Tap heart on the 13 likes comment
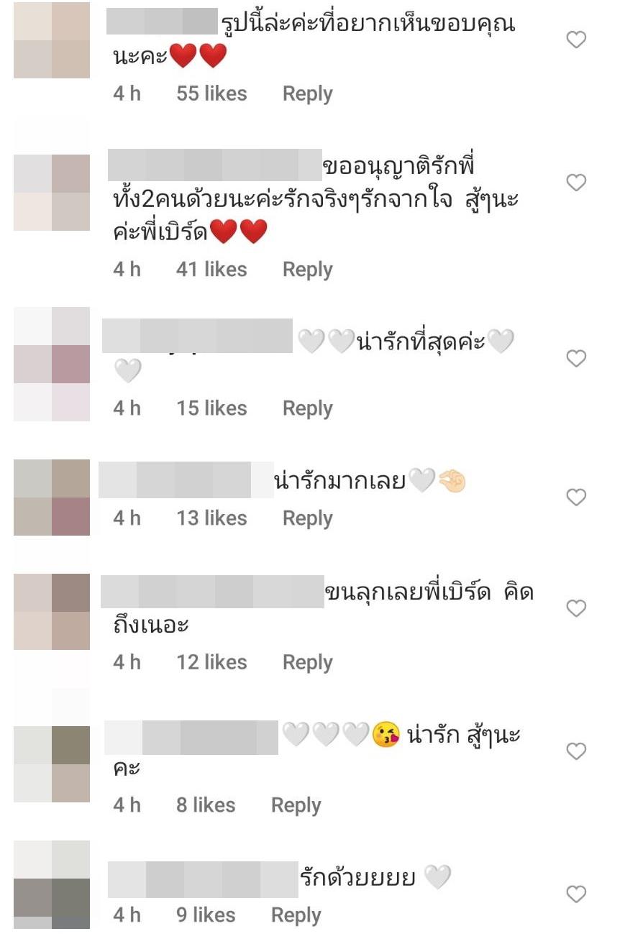Screen dimensions: 625x944 576,497
